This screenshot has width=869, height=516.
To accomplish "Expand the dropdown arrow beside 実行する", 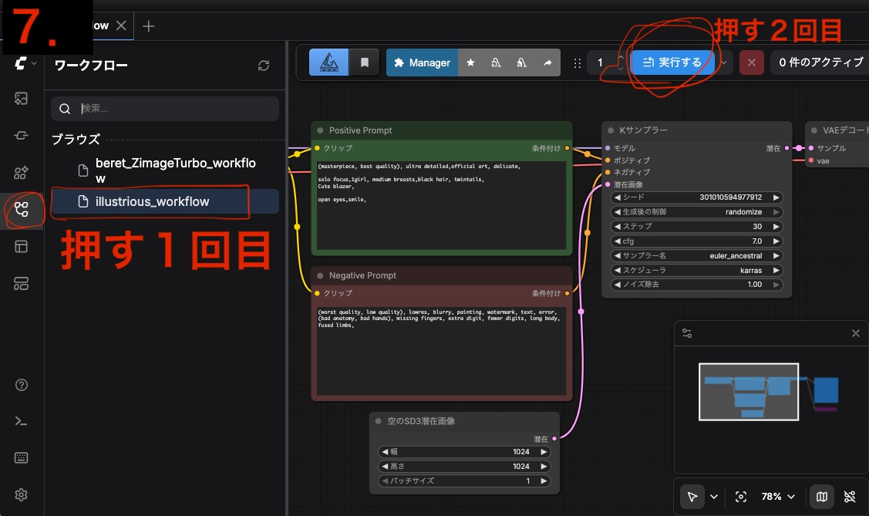I will click(x=725, y=62).
